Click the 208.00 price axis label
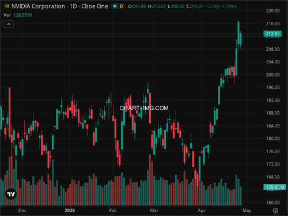Screen dimensions: 288x216 (272, 49)
